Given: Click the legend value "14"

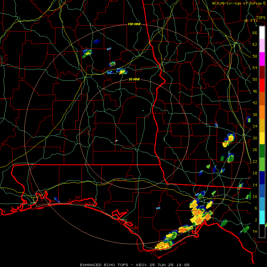Looking at the screenshot, I should click(x=255, y=185).
